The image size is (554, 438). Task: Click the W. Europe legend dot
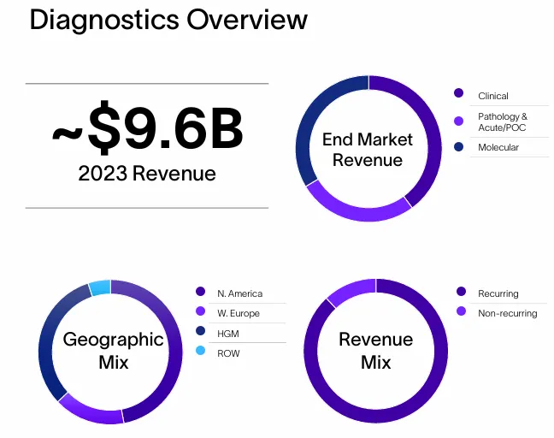coord(200,311)
